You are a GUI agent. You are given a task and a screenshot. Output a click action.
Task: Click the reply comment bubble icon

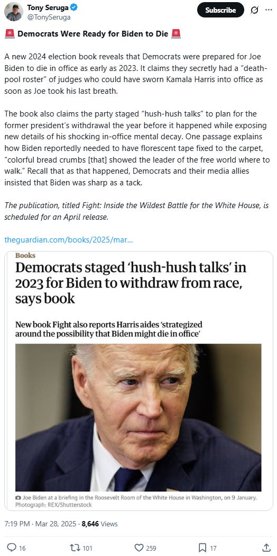pos(12,548)
